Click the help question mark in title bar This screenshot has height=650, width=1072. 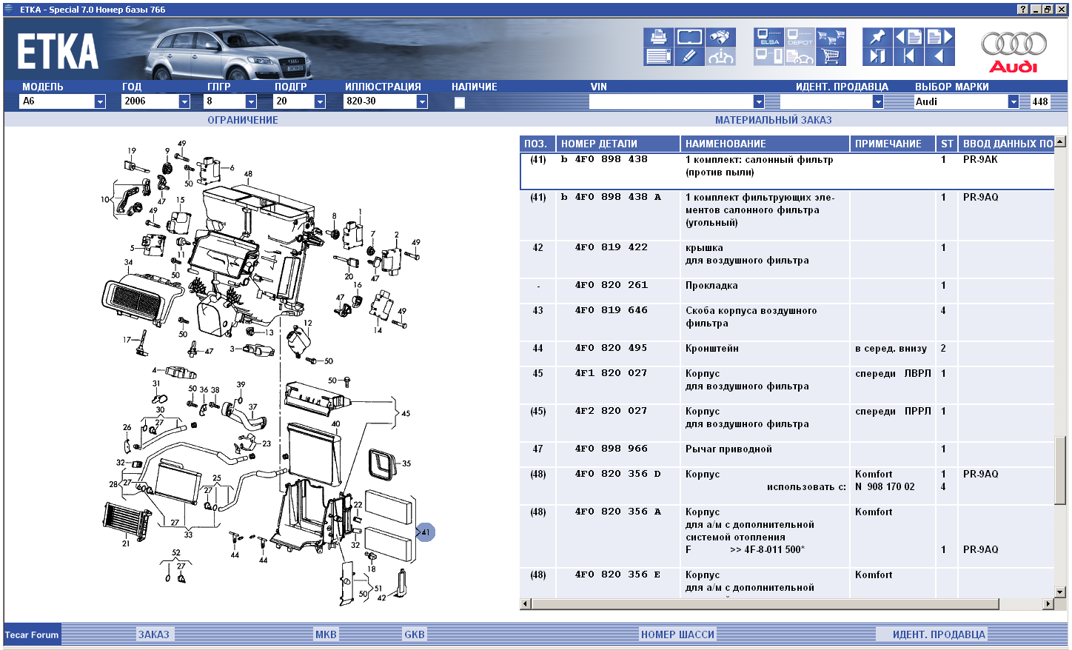click(x=1022, y=10)
